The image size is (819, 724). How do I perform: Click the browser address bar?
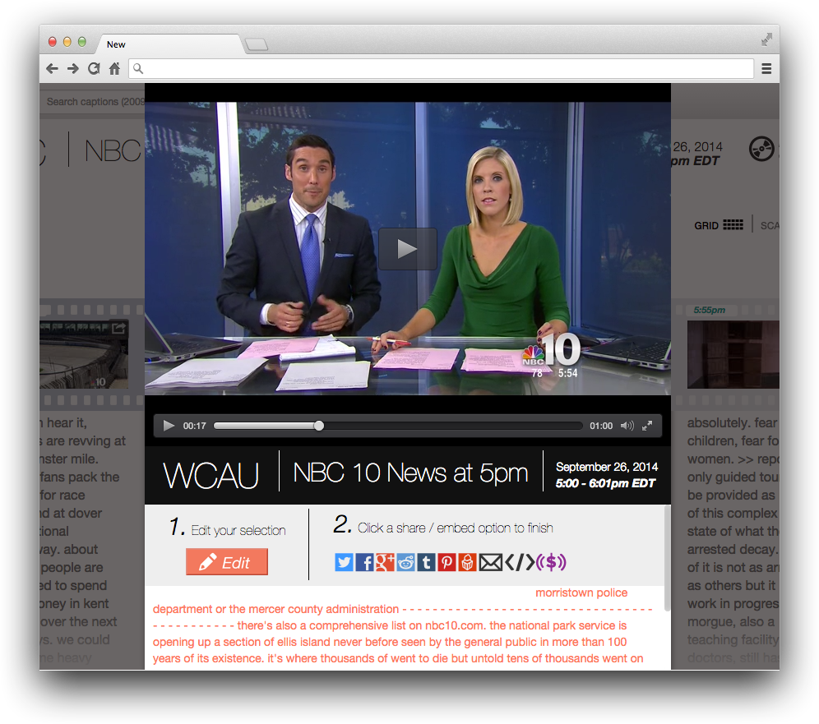click(441, 68)
